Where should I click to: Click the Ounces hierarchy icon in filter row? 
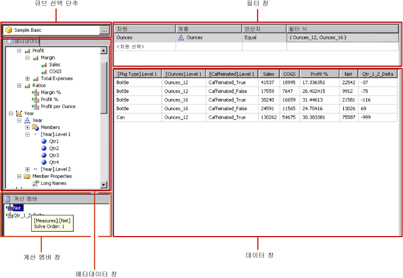click(181, 38)
